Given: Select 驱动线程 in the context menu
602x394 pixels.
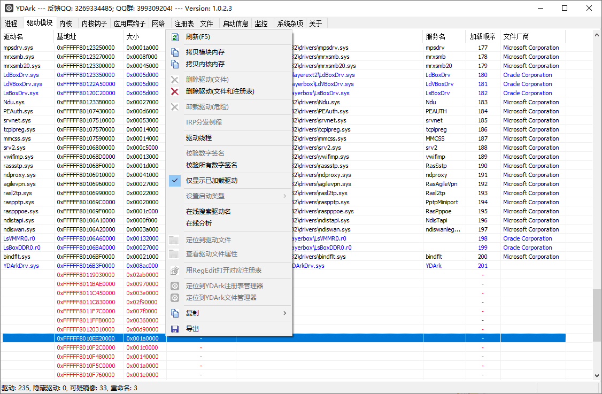Looking at the screenshot, I should (199, 138).
